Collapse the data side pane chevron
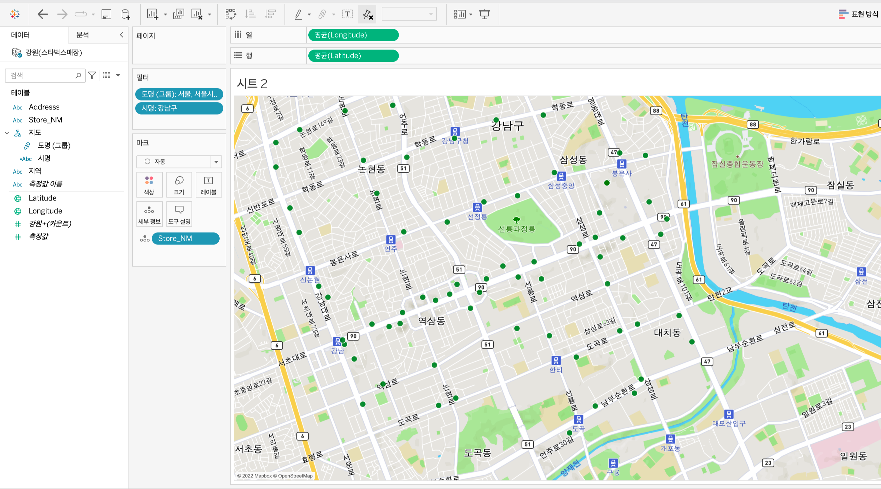881x489 pixels. click(x=121, y=35)
